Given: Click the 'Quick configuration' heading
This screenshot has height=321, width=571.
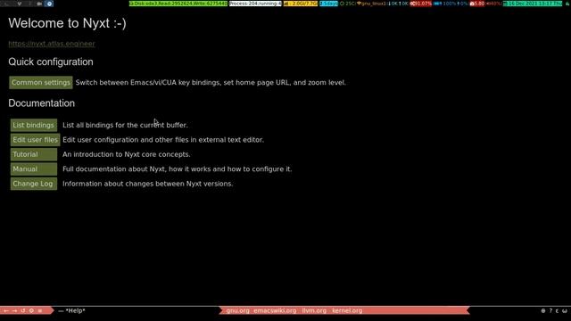Looking at the screenshot, I should [51, 62].
